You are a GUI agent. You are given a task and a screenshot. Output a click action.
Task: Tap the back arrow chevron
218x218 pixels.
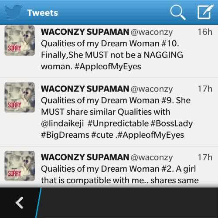click(x=20, y=203)
